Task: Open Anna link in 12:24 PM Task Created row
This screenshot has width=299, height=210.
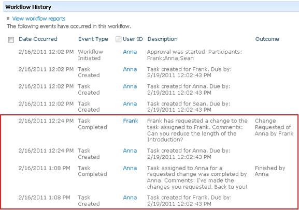Action: coord(130,151)
